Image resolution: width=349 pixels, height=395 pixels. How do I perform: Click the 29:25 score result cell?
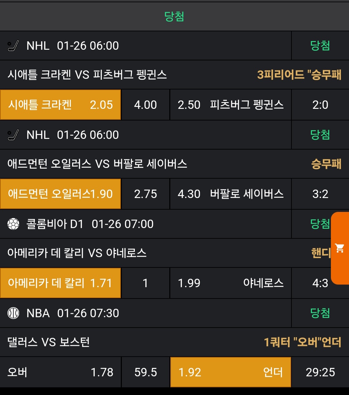[x=320, y=372]
